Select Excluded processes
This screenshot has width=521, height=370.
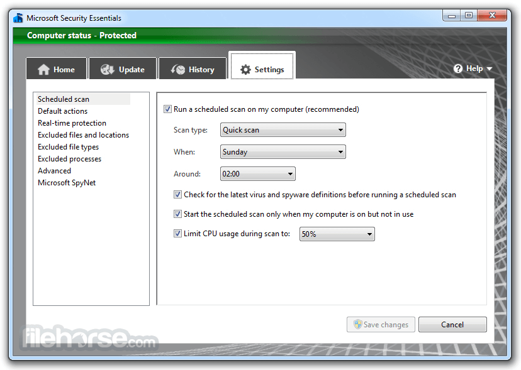[x=69, y=159]
